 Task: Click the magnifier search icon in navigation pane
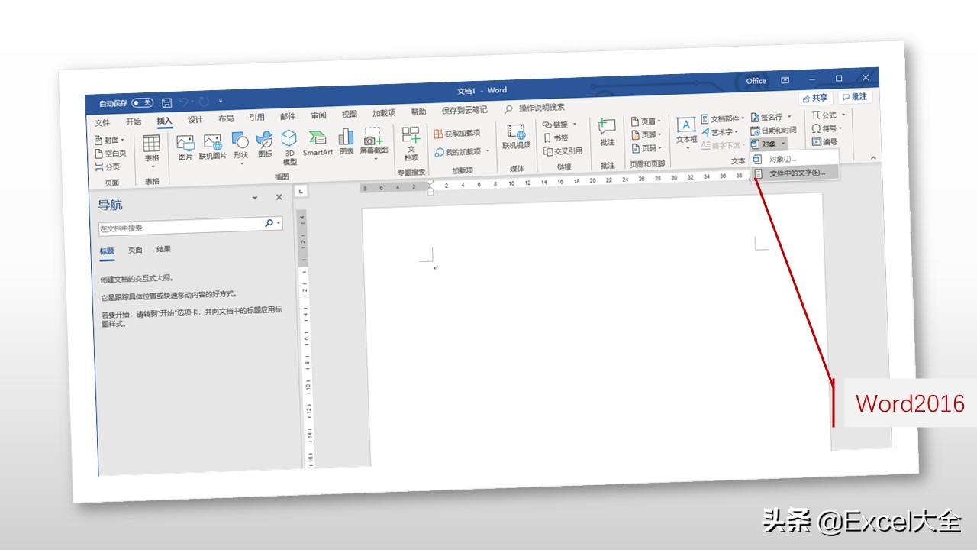coord(269,223)
